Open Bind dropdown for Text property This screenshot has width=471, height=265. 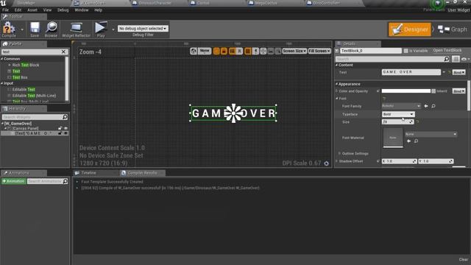coord(458,72)
